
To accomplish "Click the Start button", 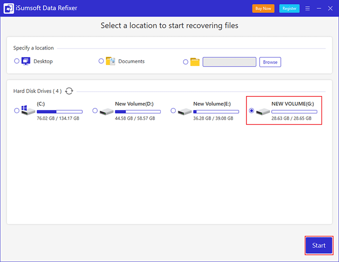I will pyautogui.click(x=319, y=246).
